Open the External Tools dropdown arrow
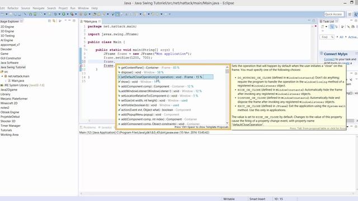358x201 pixels. coord(76,14)
